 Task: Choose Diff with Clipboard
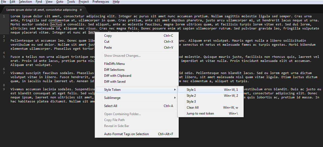(x=137, y=76)
